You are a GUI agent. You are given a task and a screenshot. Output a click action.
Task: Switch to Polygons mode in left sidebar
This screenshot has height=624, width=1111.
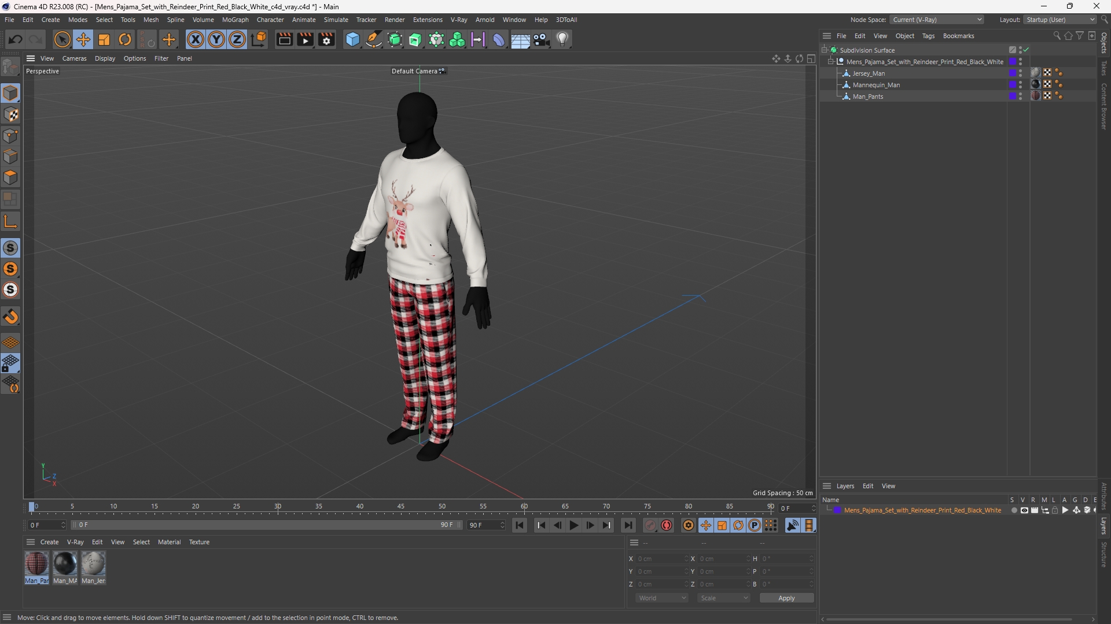tap(10, 178)
